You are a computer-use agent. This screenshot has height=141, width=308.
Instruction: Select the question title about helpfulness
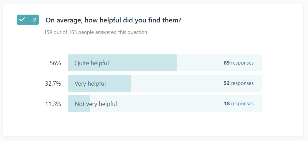tap(113, 20)
